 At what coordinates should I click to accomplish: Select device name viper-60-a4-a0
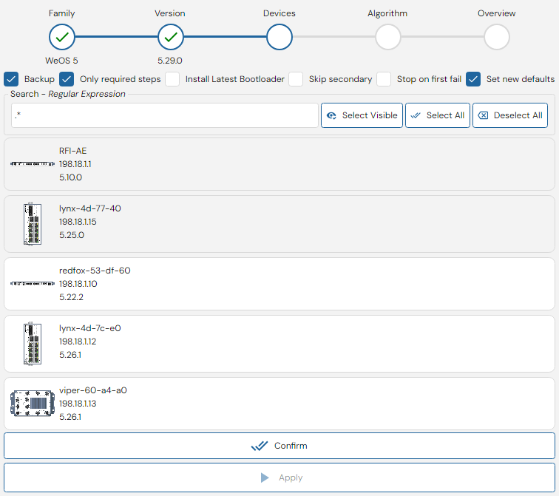point(93,390)
